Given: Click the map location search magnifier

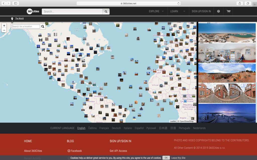Looking at the screenshot, I should (43, 26).
